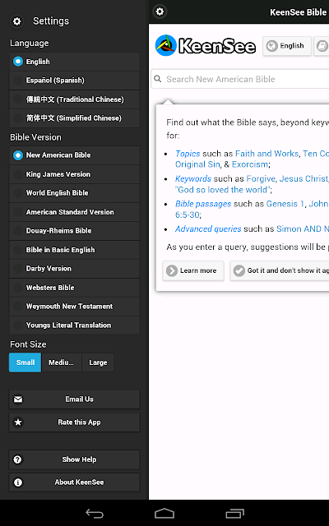Viewport: 329px width, 526px height.
Task: Choose King James Version
Action: pos(74,174)
